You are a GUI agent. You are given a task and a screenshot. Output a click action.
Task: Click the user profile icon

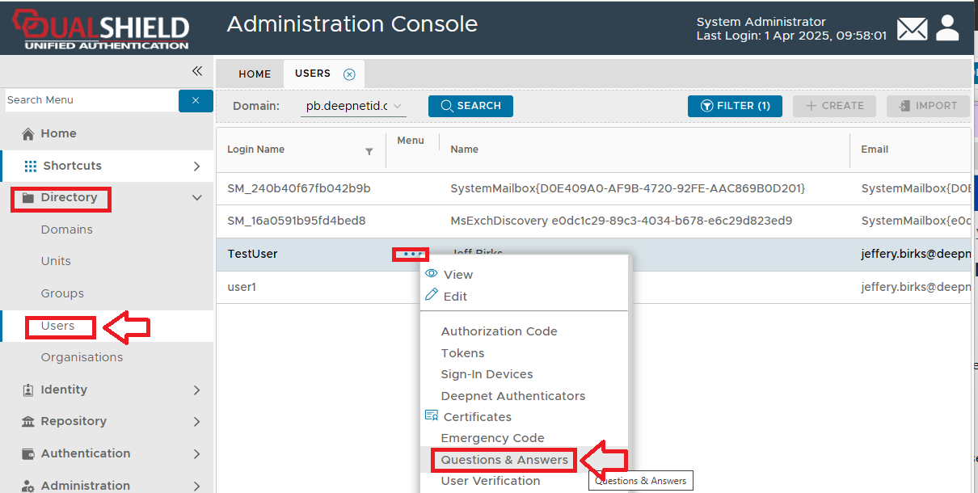[x=947, y=28]
